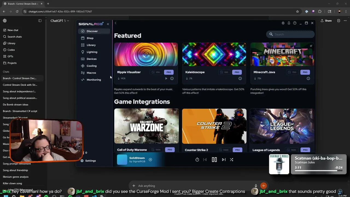The image size is (350, 197).
Task: Open the Macros section
Action: click(94, 73)
